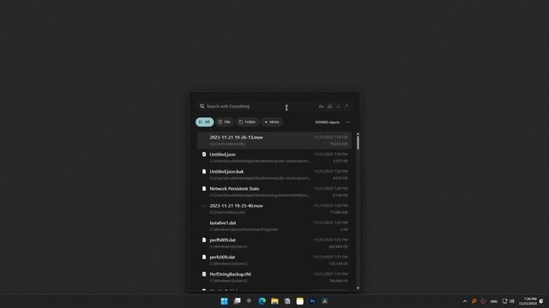This screenshot has height=308, width=549.
Task: Click the magnifier search icon
Action: pyautogui.click(x=202, y=106)
